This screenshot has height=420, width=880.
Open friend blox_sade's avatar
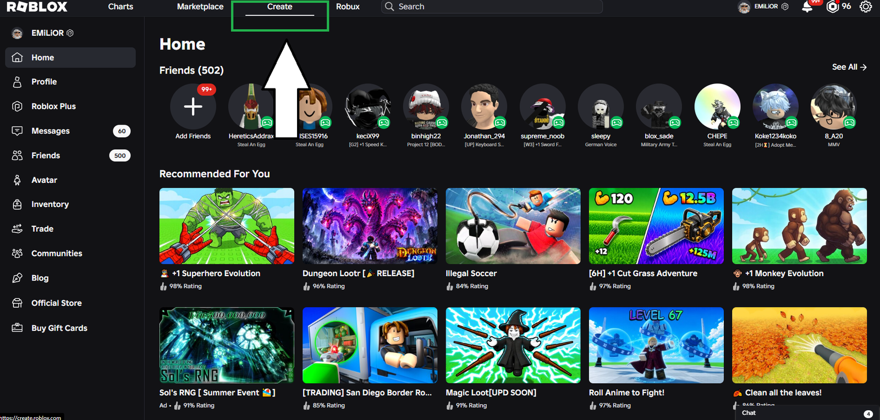tap(659, 107)
